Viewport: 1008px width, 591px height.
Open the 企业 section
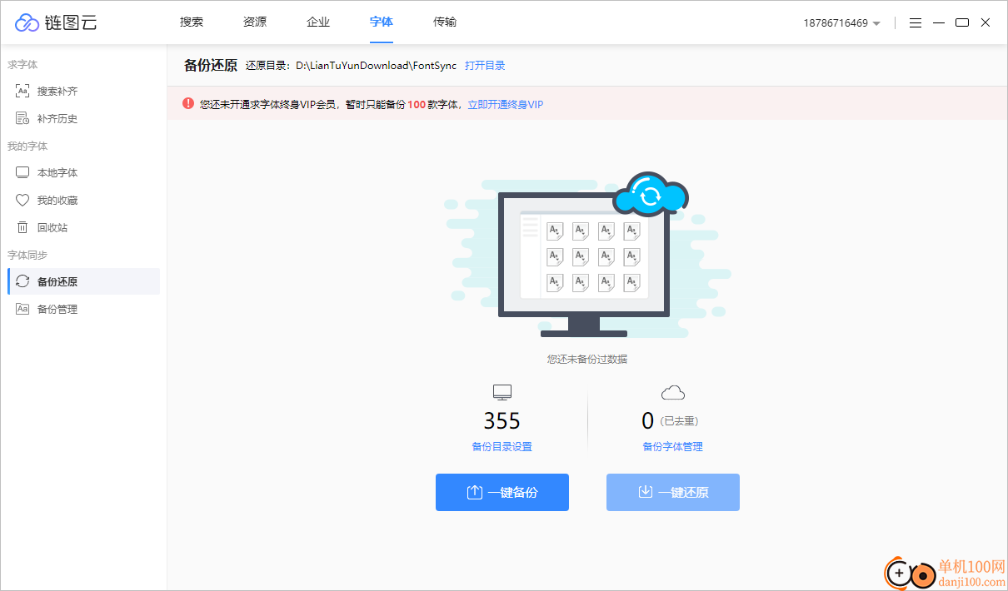317,22
